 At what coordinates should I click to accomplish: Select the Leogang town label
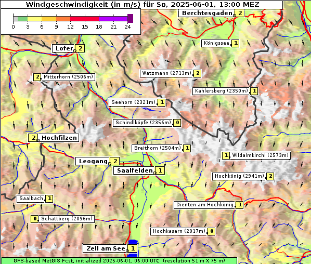pos(93,161)
